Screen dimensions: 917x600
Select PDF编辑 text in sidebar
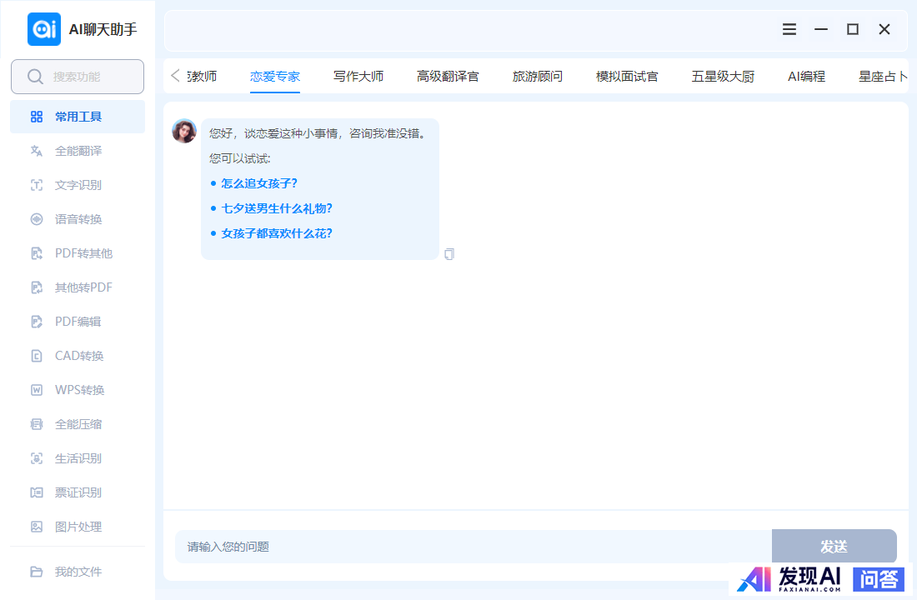[78, 322]
